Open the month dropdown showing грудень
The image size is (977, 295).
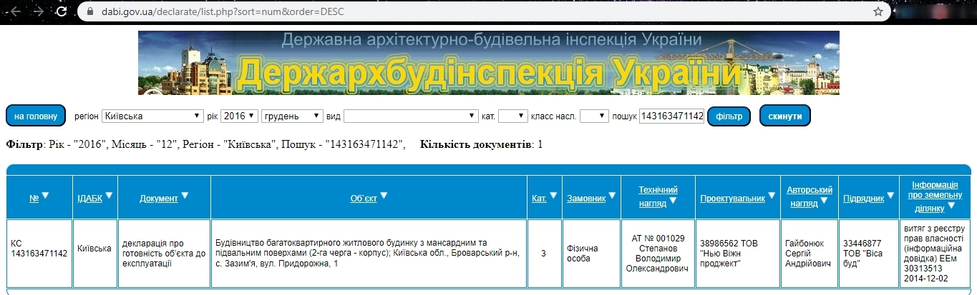click(292, 116)
